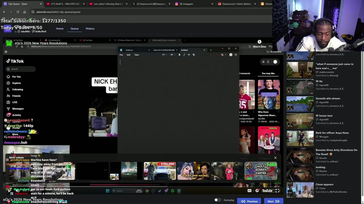Clear formatting icon in Notepad
This screenshot has height=204, width=364.
(x=194, y=55)
